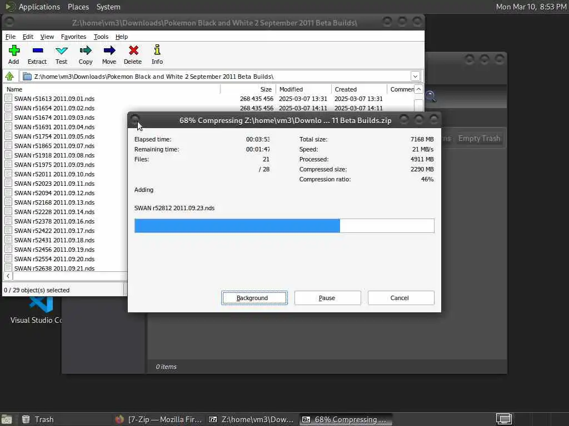569x426 pixels.
Task: Select SWAN r52456 2011.09.19.nds
Action: tap(54, 249)
